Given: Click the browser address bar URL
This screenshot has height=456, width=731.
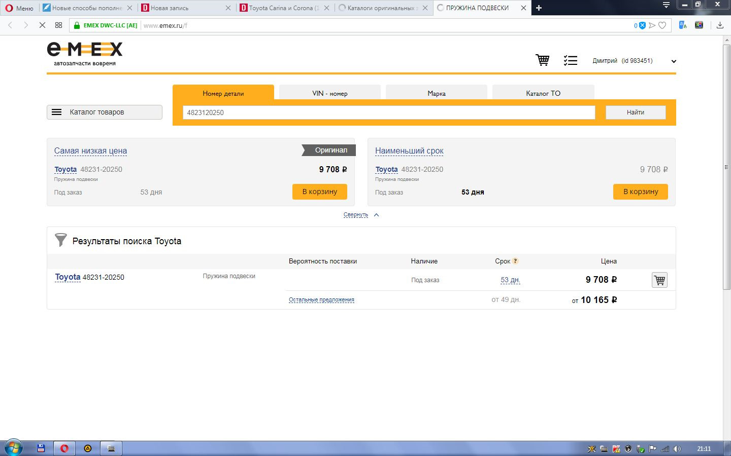Looking at the screenshot, I should tap(165, 25).
